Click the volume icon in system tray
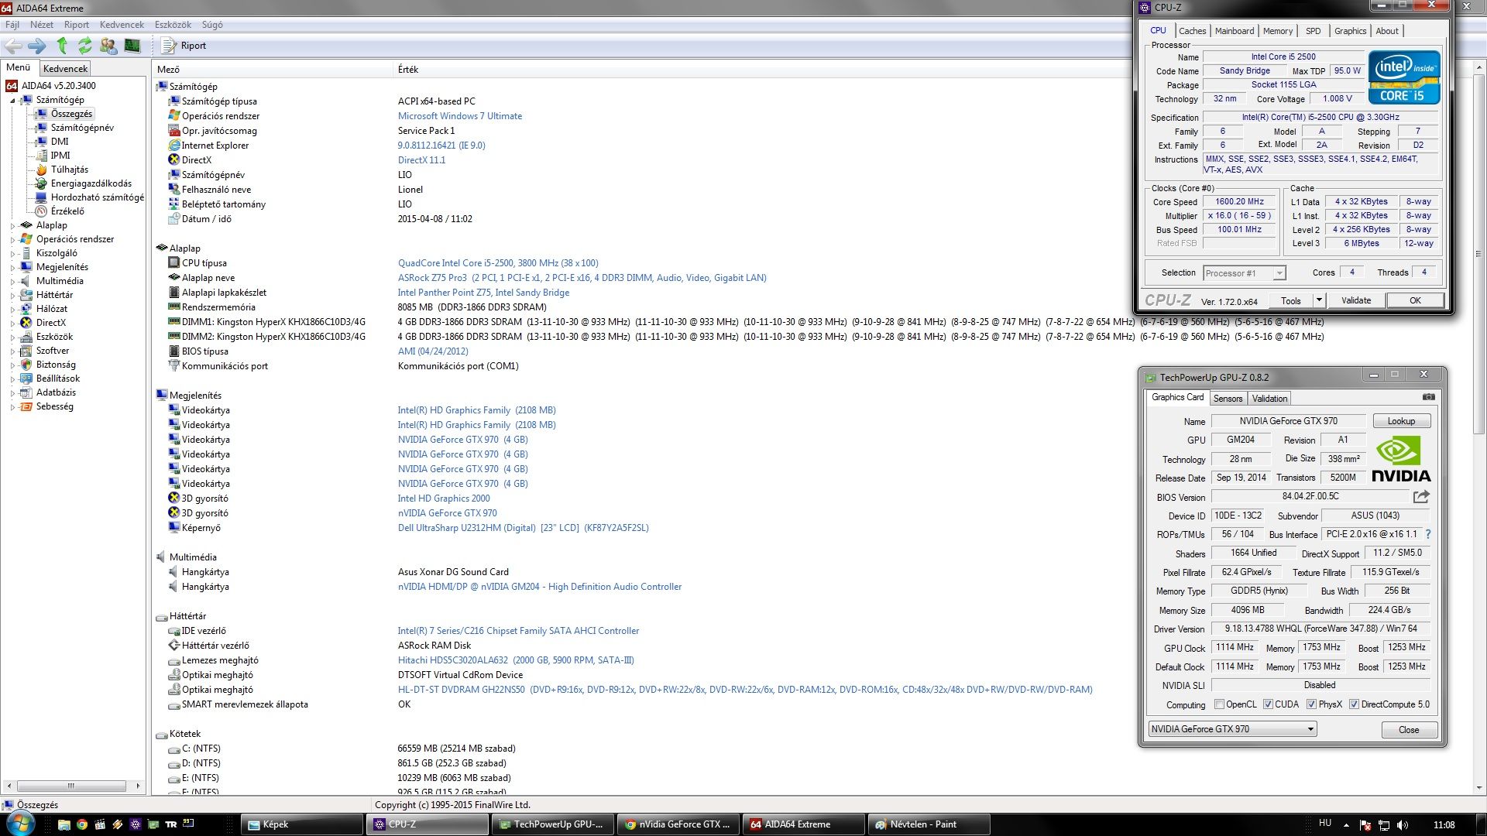This screenshot has width=1487, height=836. click(x=1403, y=825)
